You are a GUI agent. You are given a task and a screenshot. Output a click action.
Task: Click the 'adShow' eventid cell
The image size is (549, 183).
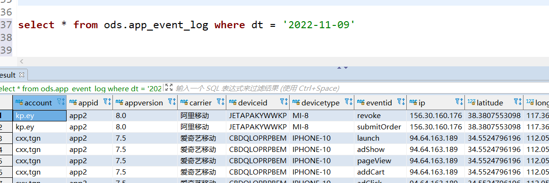tap(380, 150)
